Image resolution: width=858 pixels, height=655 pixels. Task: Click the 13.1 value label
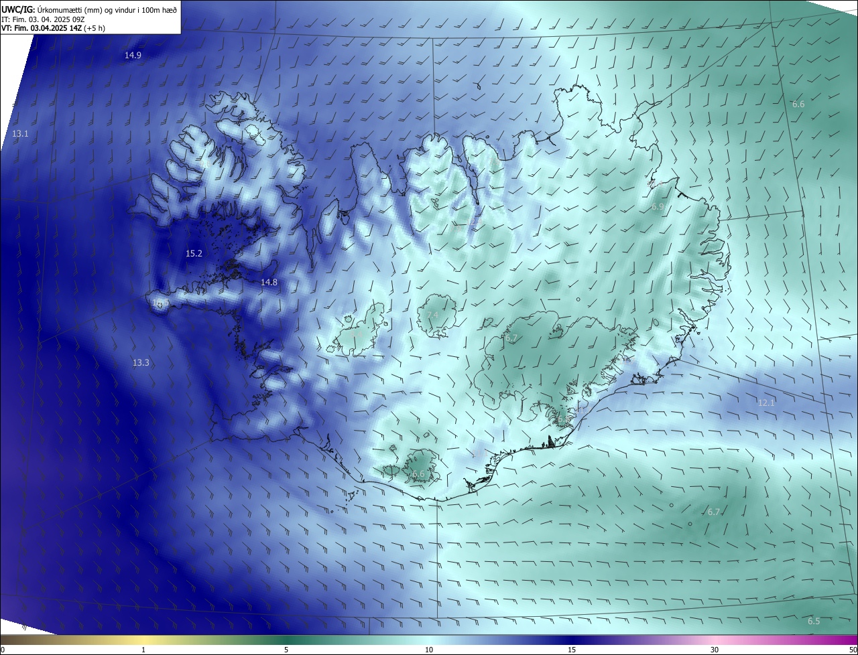click(20, 134)
